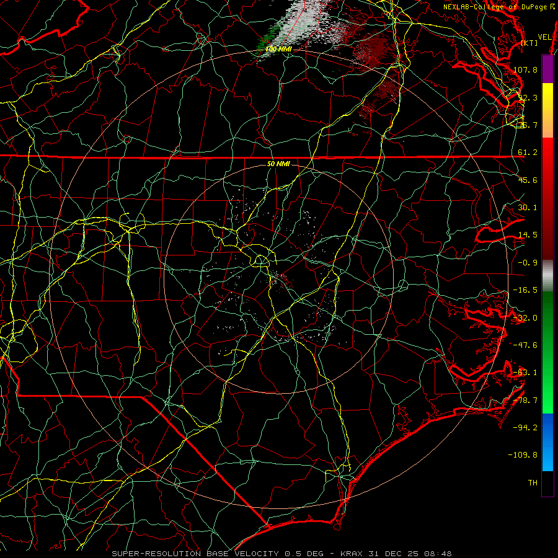Click the 14.5 velocity scale value

point(528,235)
